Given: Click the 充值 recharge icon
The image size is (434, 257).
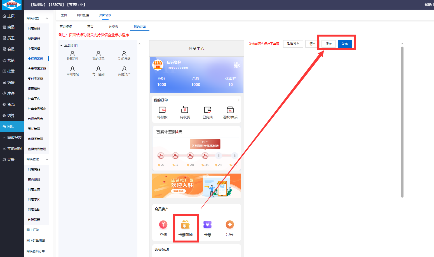Looking at the screenshot, I should (163, 225).
